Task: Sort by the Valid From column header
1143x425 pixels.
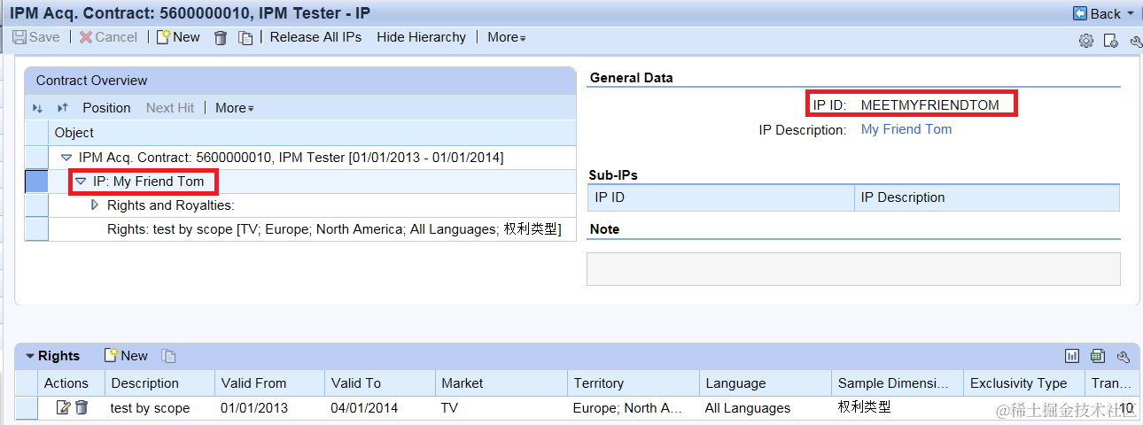Action: click(269, 383)
